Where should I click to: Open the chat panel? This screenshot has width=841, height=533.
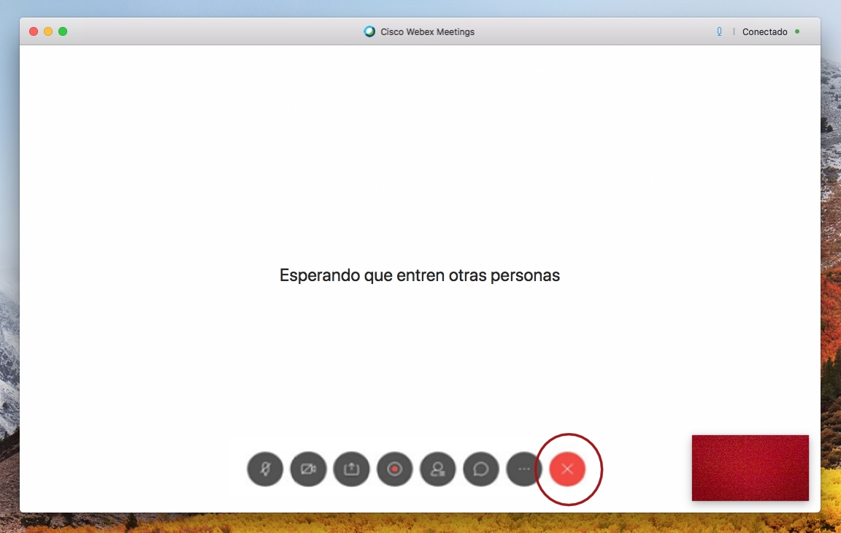pyautogui.click(x=481, y=469)
